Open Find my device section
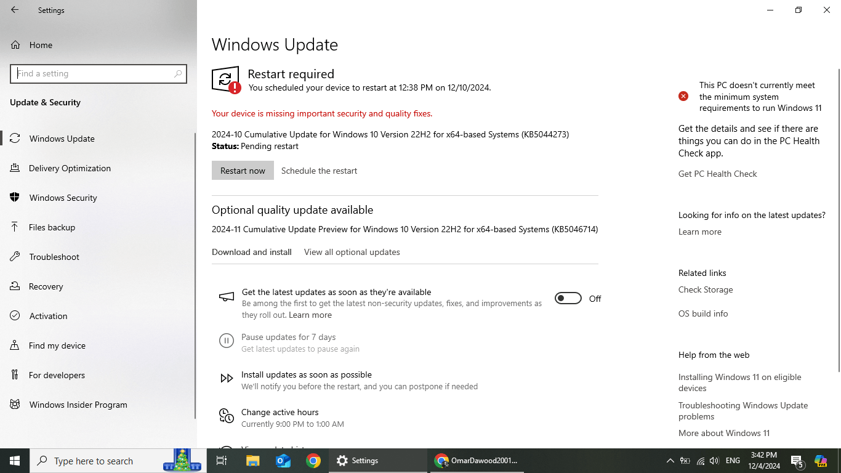 [x=99, y=346]
